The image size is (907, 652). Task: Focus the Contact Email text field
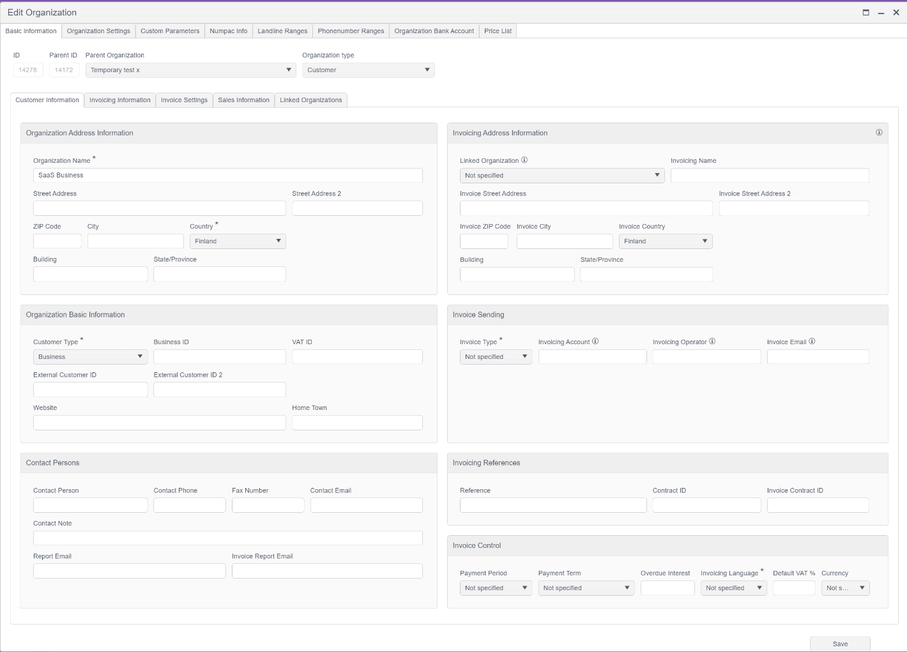366,505
